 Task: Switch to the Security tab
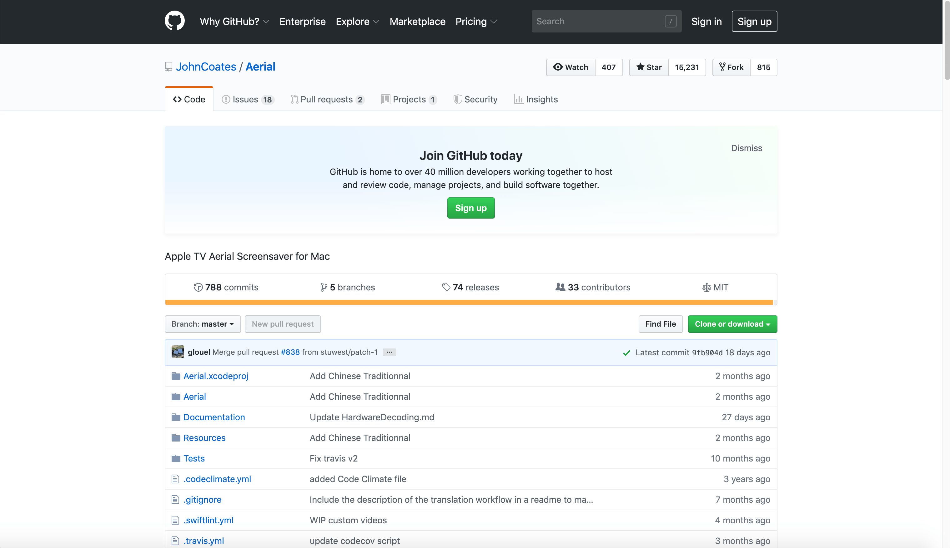475,99
